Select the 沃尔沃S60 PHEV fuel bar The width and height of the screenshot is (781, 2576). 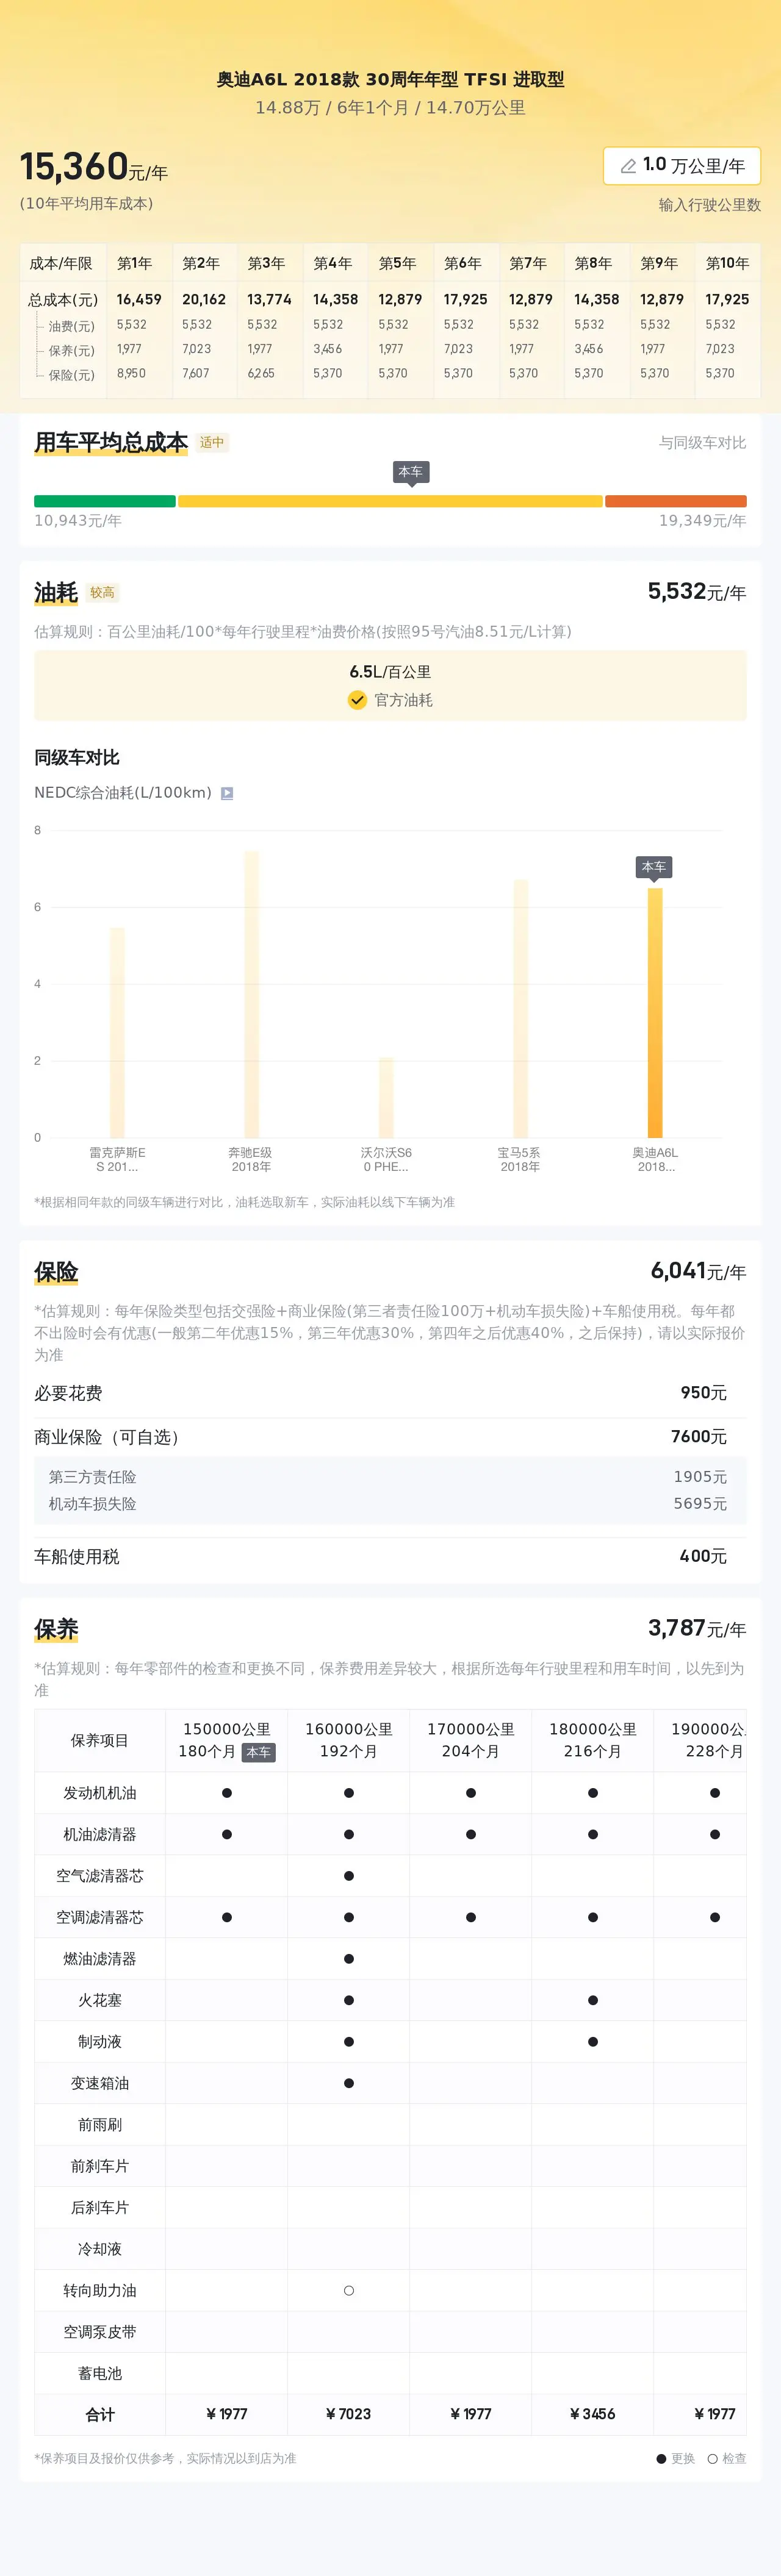[386, 1097]
